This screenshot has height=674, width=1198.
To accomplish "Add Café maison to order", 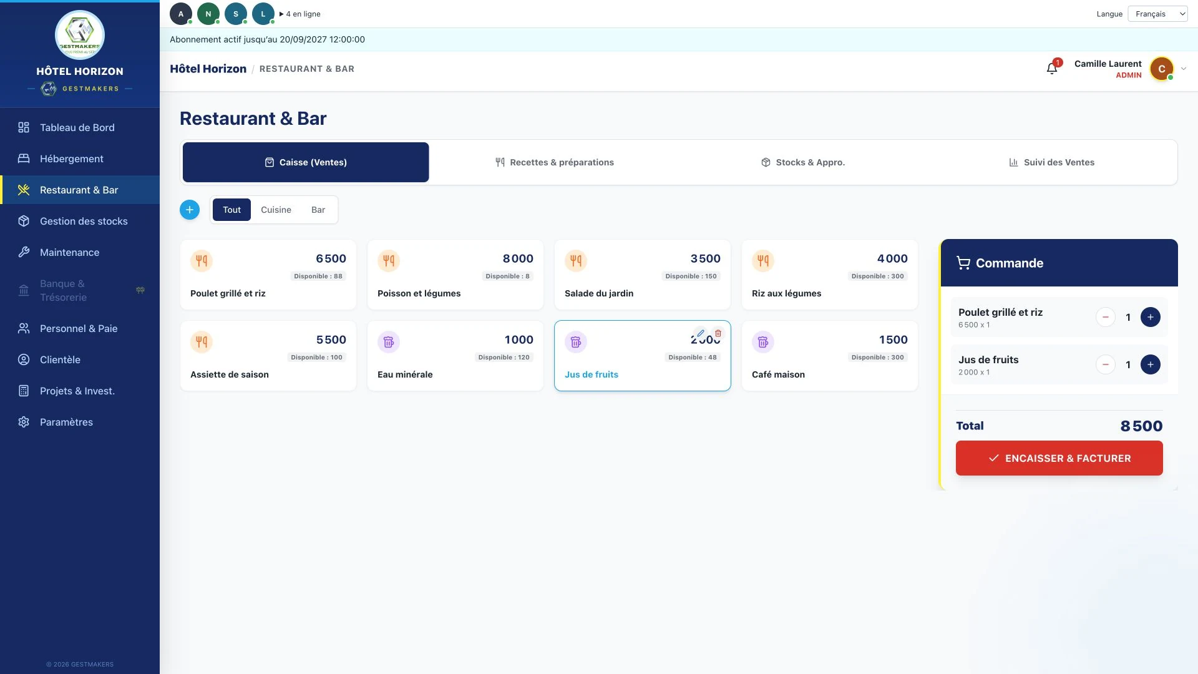I will [x=830, y=356].
